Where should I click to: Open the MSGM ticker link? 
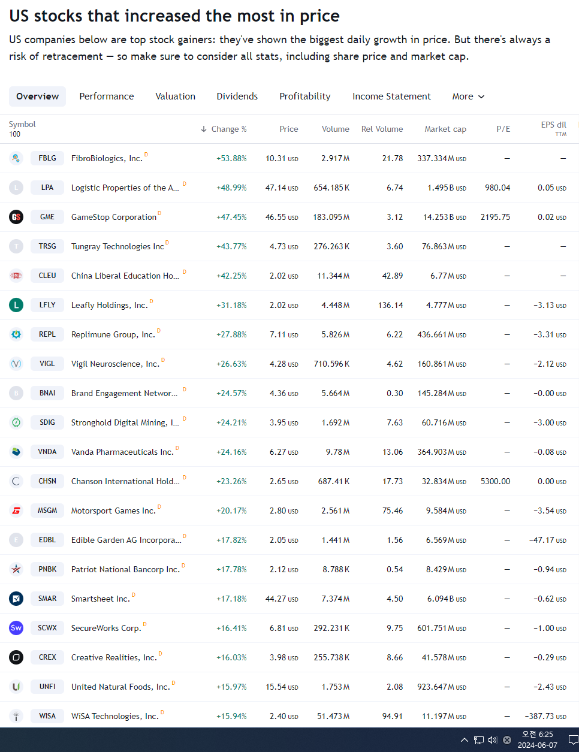tap(47, 511)
